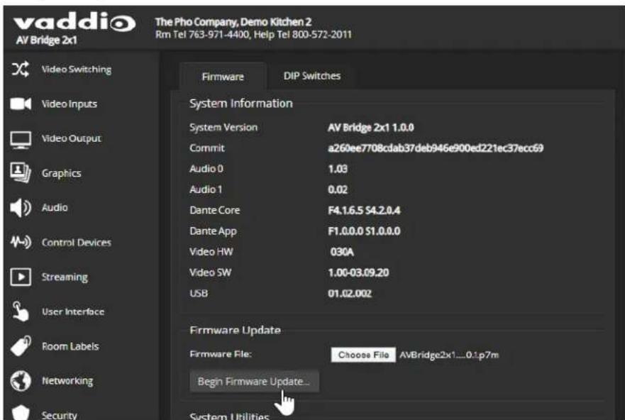Click Begin Firmware Update button

(254, 382)
